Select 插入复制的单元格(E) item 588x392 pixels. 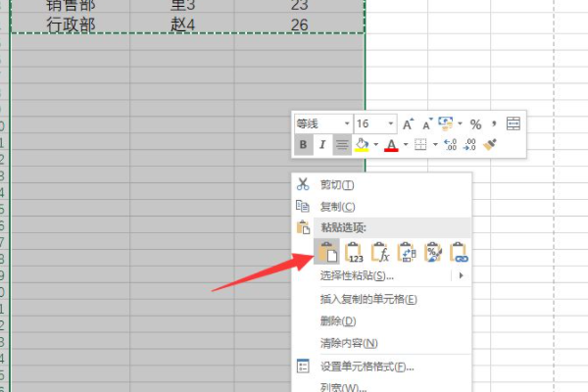[x=368, y=299]
